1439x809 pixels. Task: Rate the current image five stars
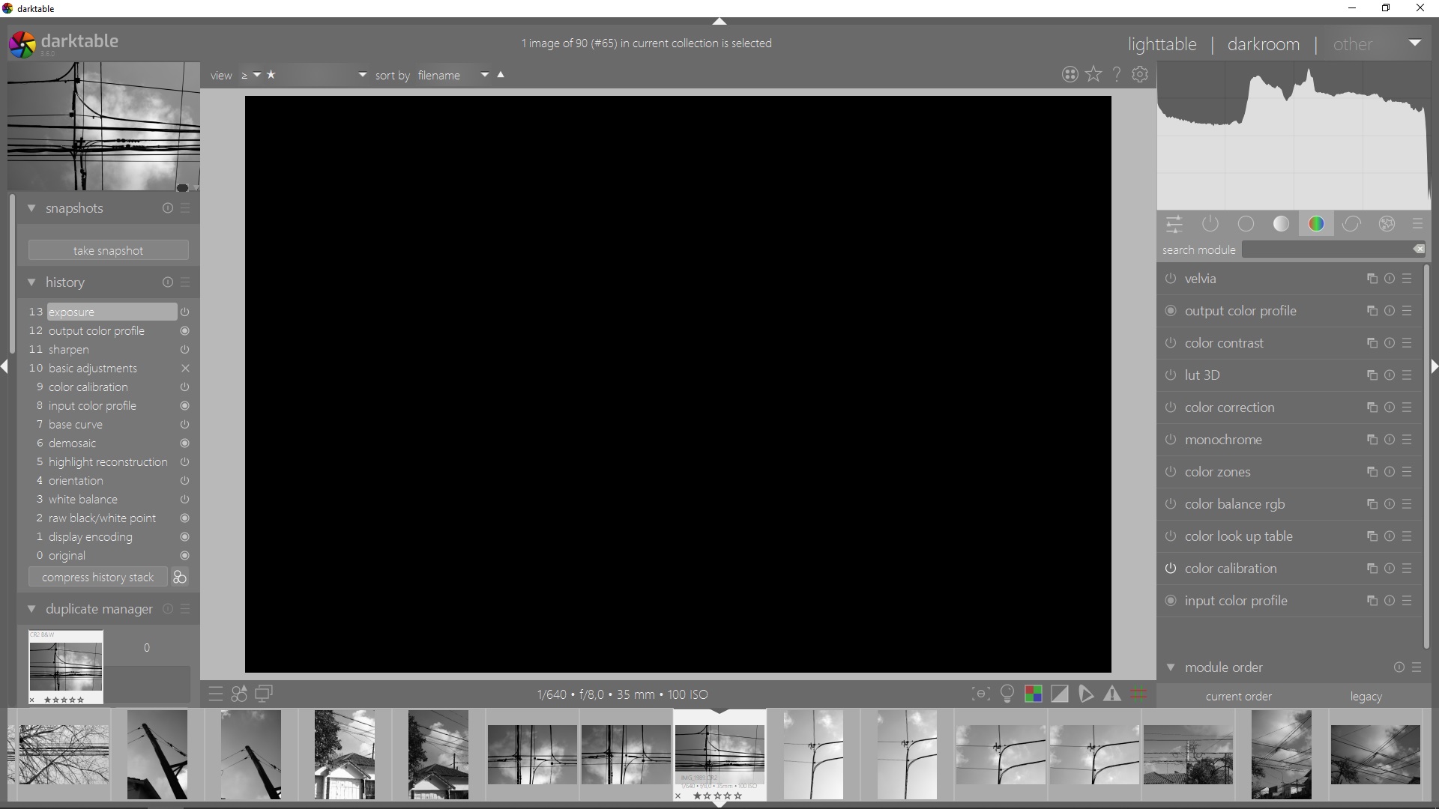tap(737, 796)
